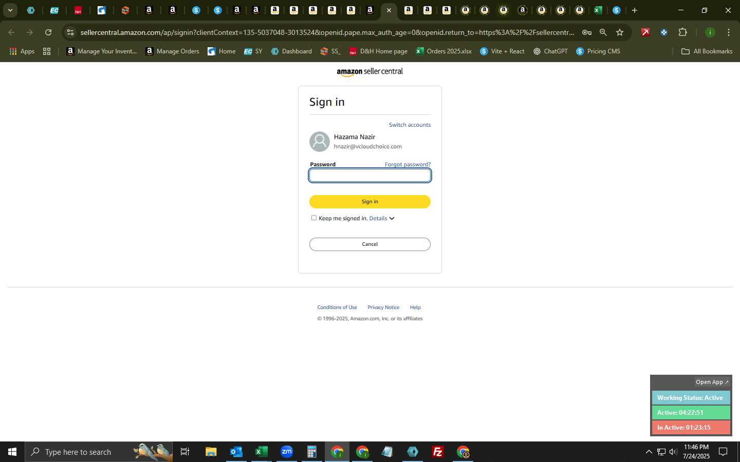Open Task View from taskbar
The width and height of the screenshot is (740, 462).
pyautogui.click(x=185, y=452)
